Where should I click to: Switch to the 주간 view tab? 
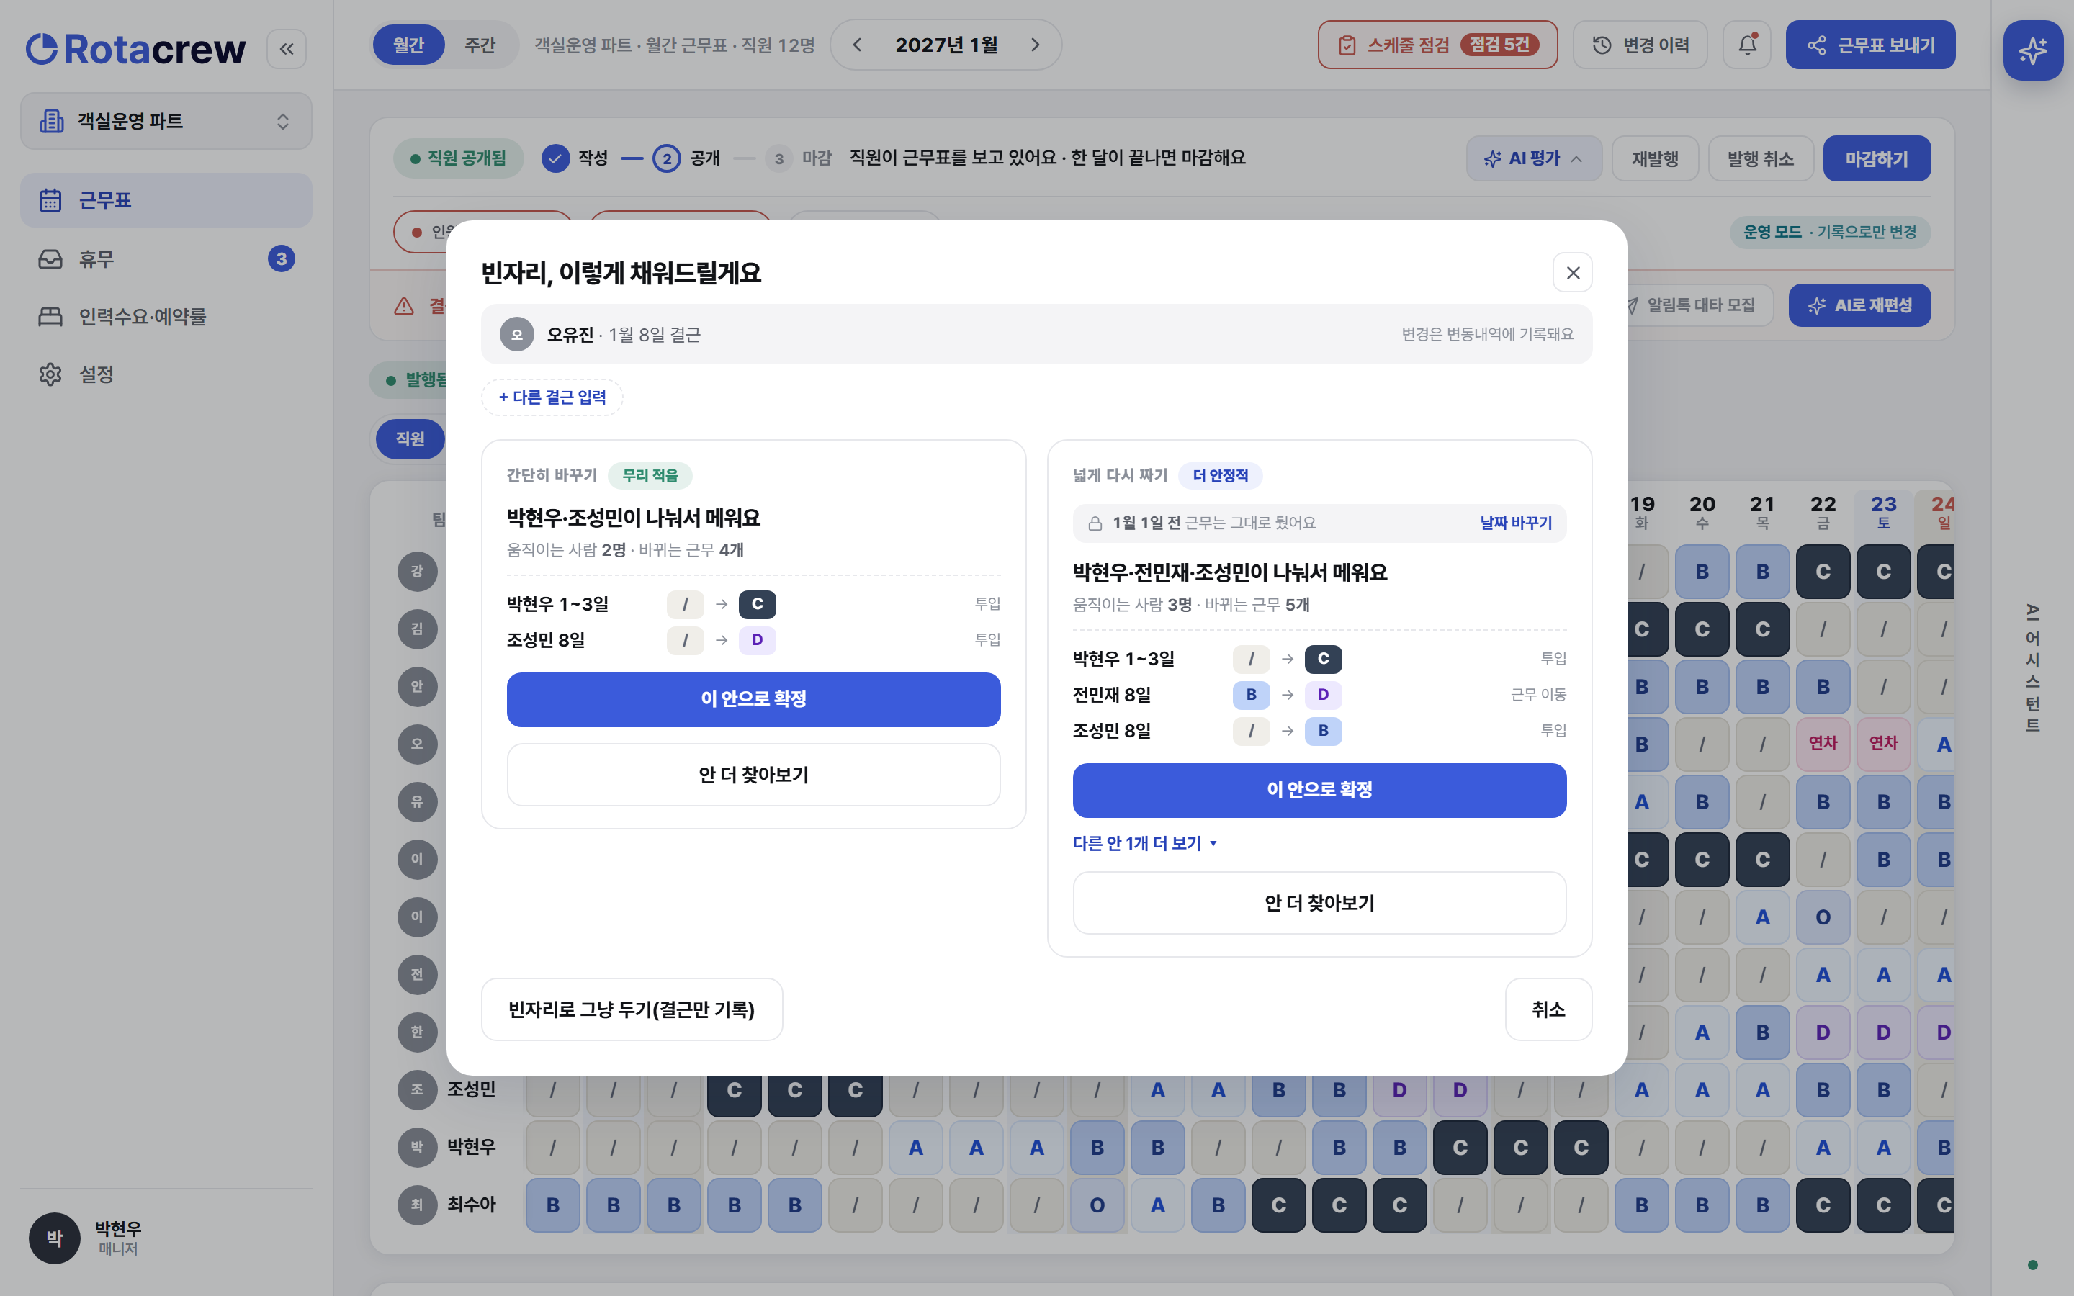click(x=480, y=45)
